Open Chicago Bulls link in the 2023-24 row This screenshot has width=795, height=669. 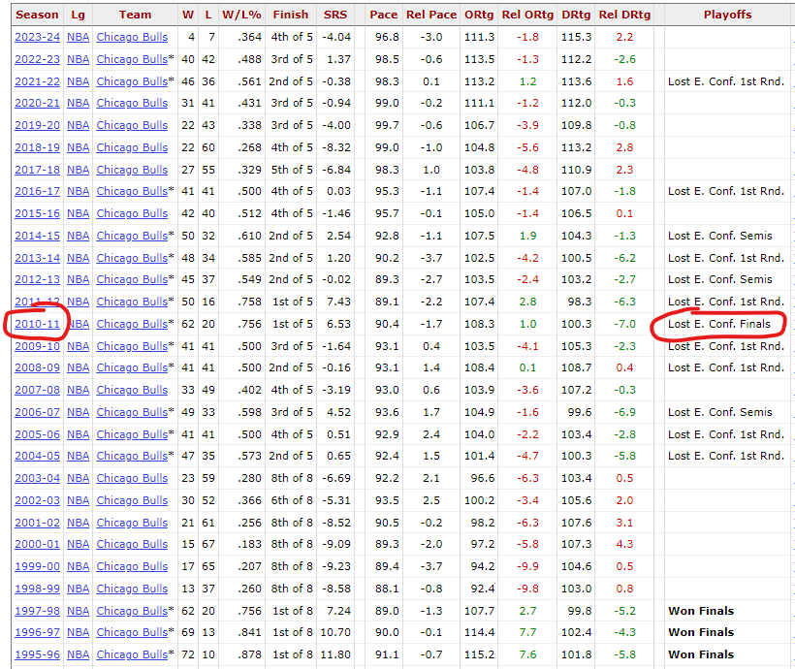coord(132,37)
